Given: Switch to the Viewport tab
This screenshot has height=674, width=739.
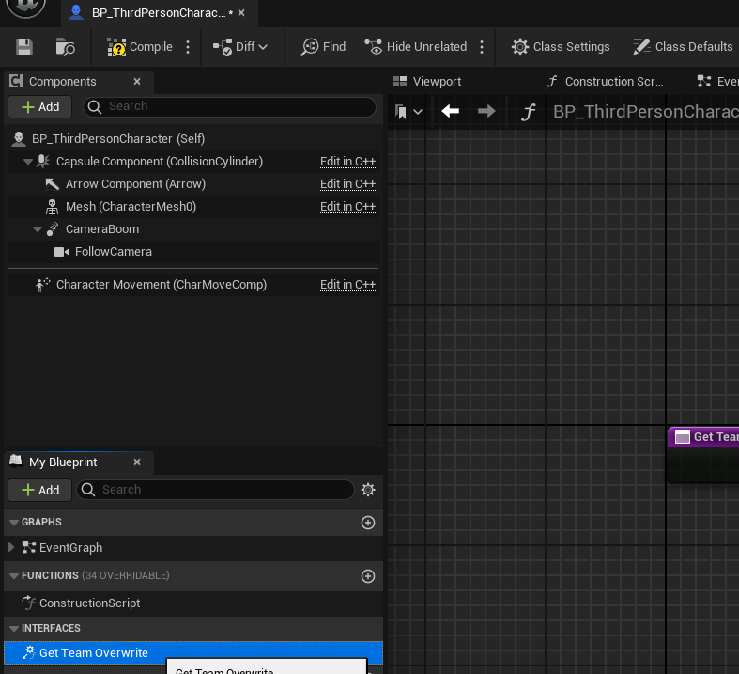Looking at the screenshot, I should [x=427, y=82].
